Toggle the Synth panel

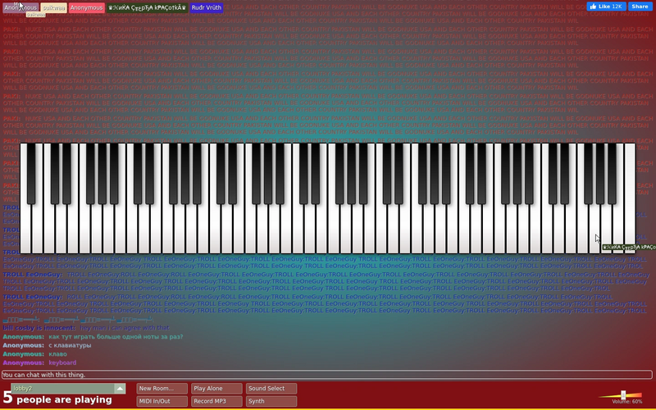(271, 401)
